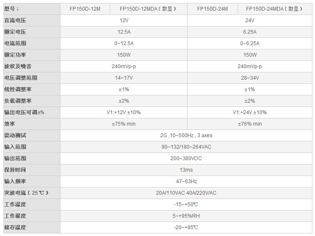Select the 90~132/180~264VAC input range value
This screenshot has width=315, height=236.
[186, 147]
